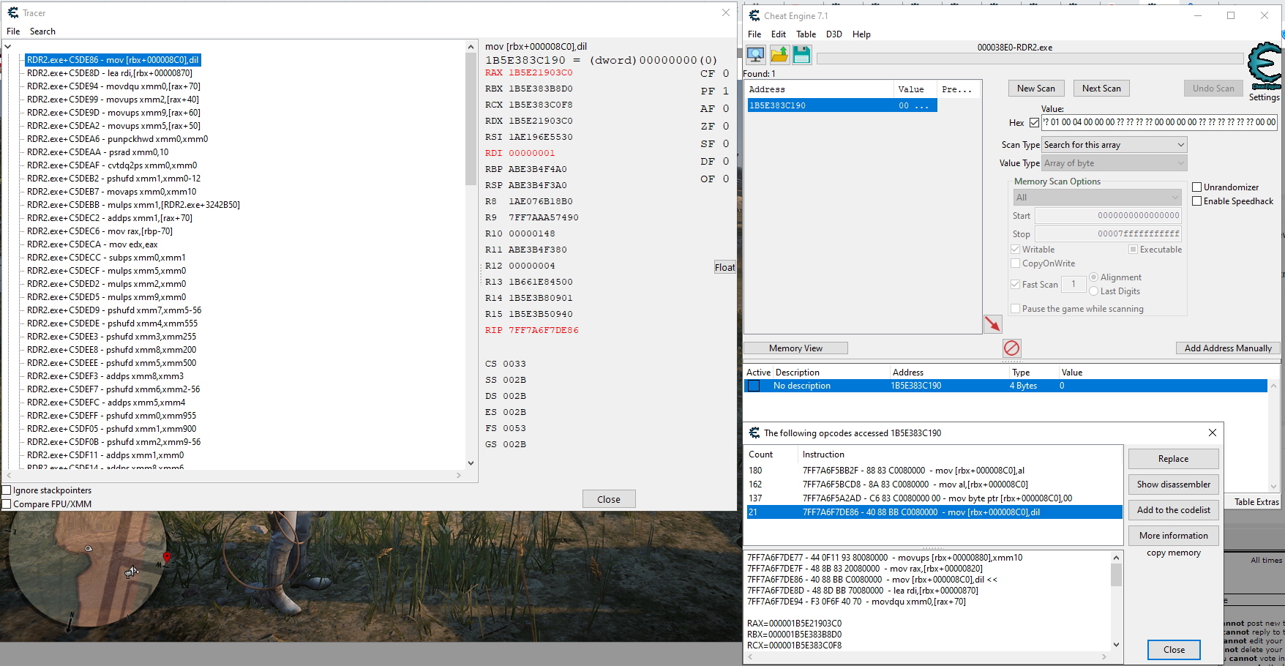Open the Table menu in Cheat Engine

(x=806, y=34)
